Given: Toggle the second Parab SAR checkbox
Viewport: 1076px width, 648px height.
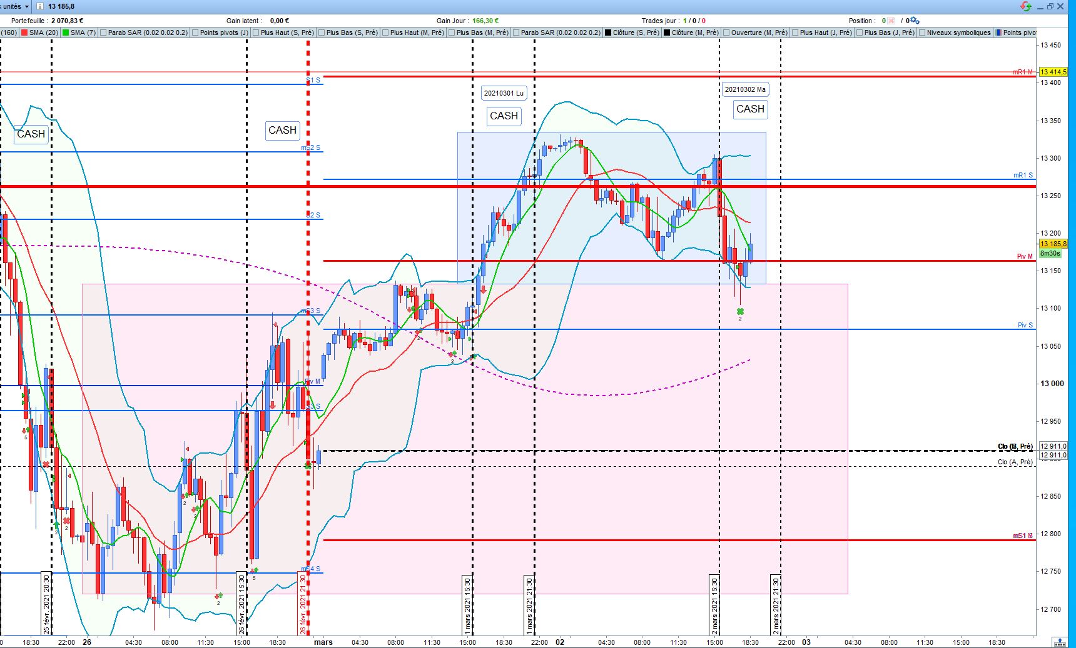Looking at the screenshot, I should (516, 32).
